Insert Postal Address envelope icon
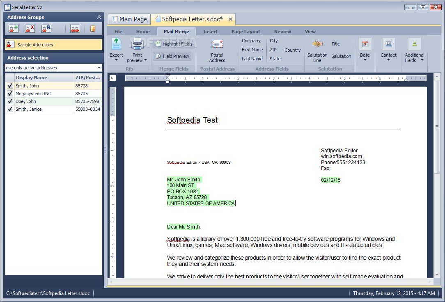445x302 pixels. pos(218,44)
